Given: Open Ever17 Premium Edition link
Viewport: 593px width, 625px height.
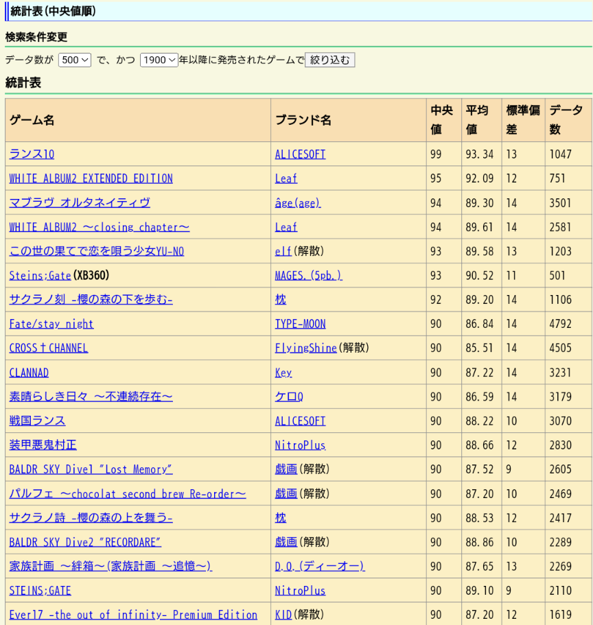Looking at the screenshot, I should tap(133, 615).
